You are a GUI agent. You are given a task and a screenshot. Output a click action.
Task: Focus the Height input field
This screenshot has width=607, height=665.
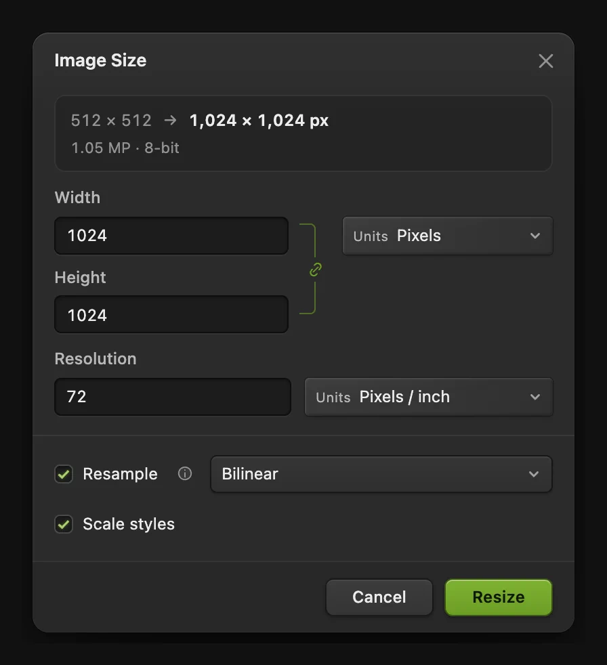tap(171, 314)
